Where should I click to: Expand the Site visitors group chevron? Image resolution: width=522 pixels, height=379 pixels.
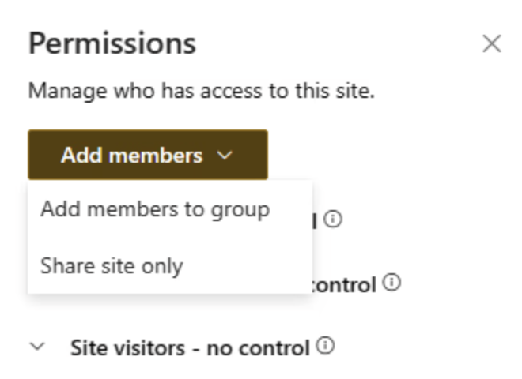[38, 347]
